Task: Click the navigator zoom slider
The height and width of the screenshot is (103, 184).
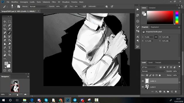Action: pos(18,94)
